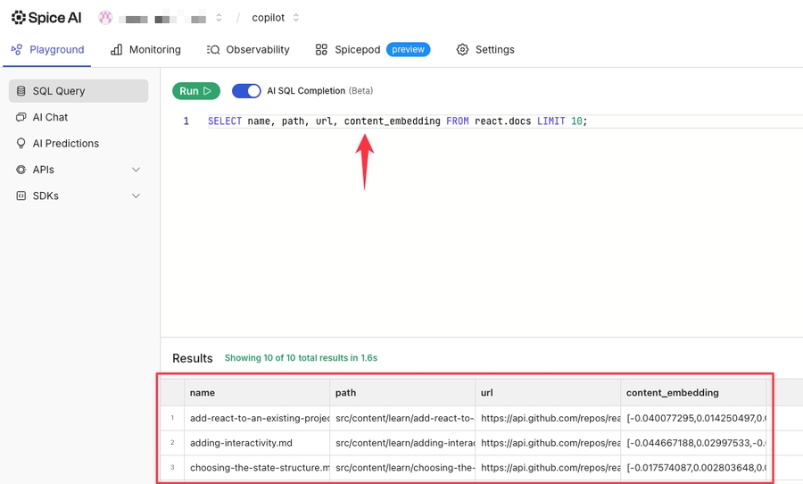Switch to the Monitoring tab

(x=145, y=50)
